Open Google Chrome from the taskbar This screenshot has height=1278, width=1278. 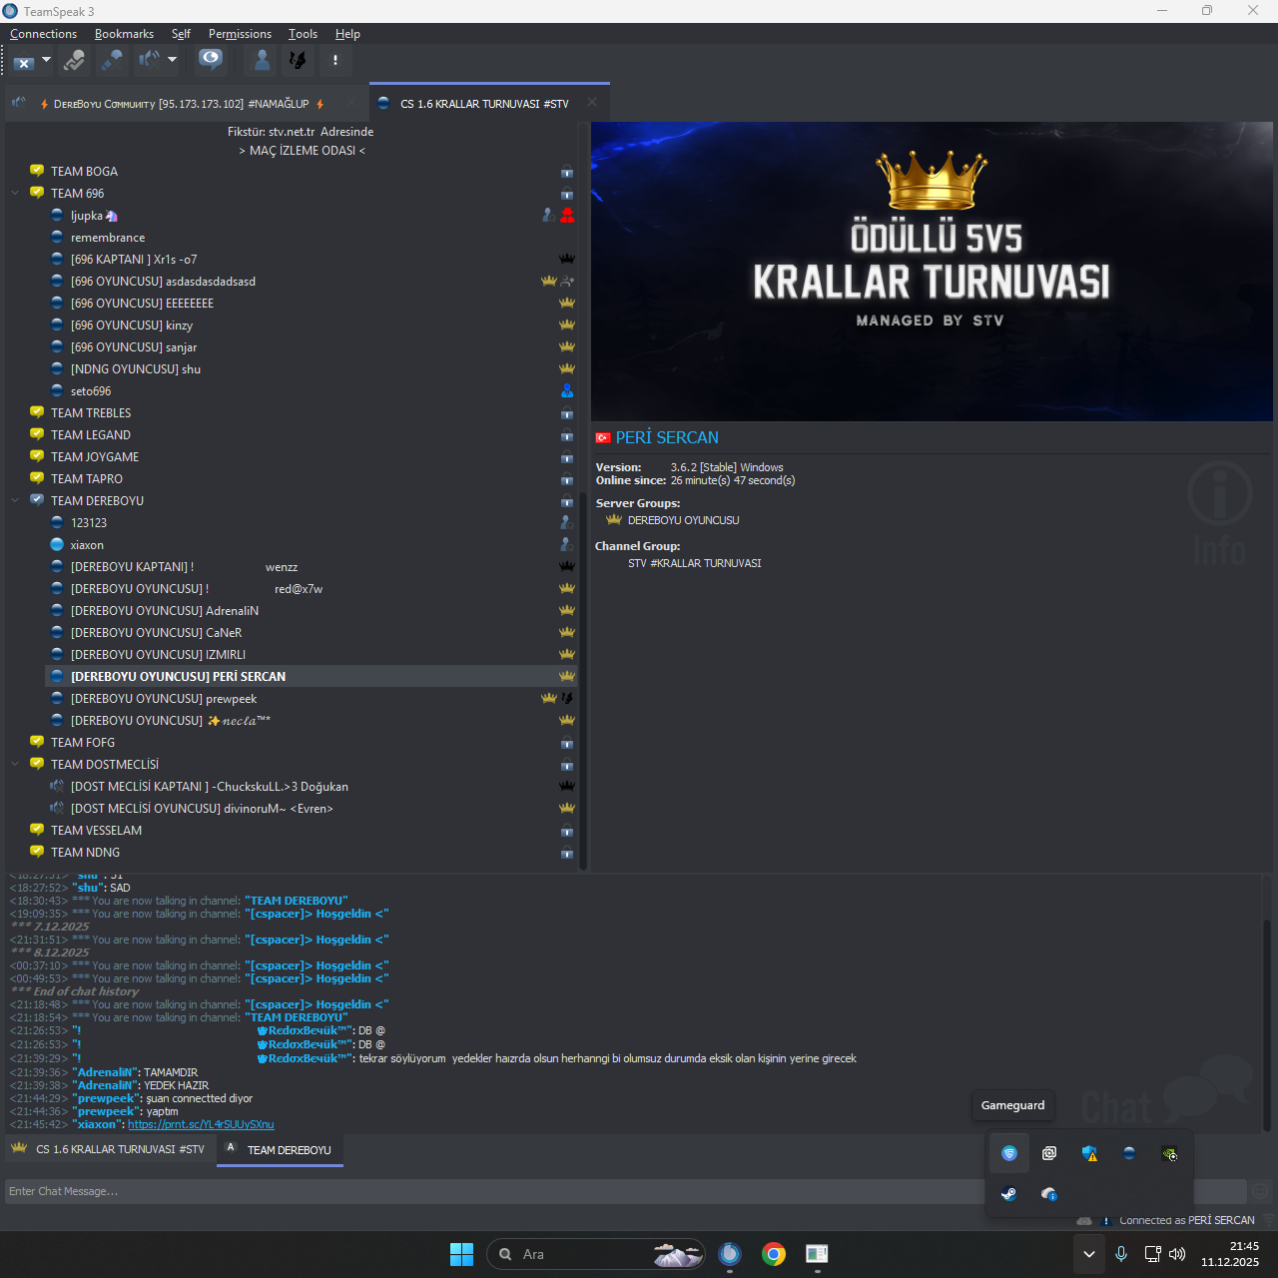coord(774,1254)
